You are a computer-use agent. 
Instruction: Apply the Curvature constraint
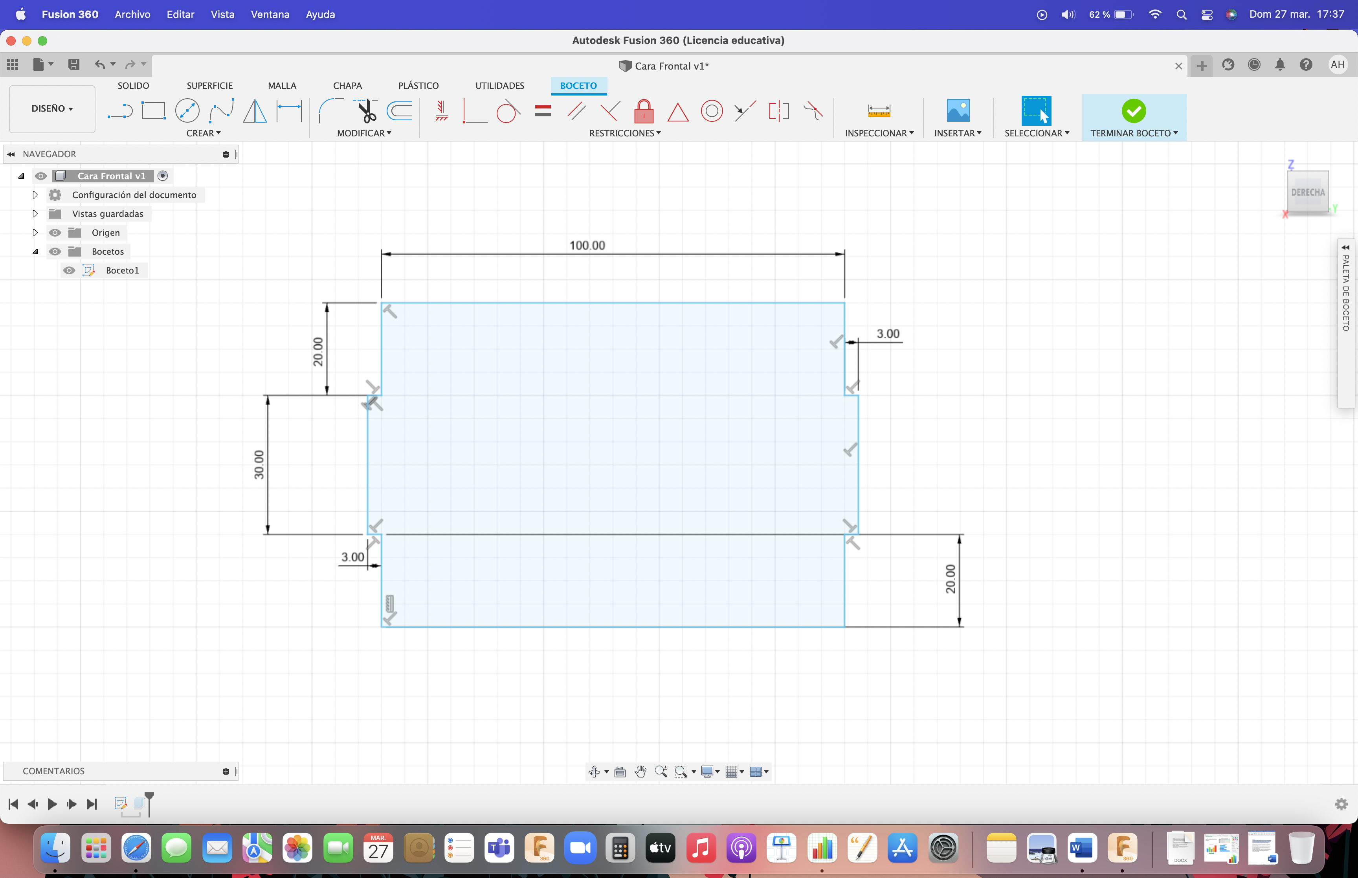(x=813, y=110)
